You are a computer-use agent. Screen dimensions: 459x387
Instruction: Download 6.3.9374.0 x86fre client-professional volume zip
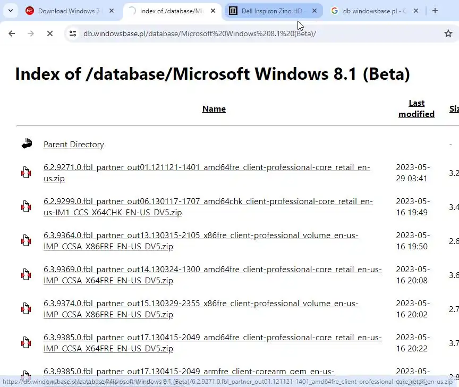[x=201, y=309]
